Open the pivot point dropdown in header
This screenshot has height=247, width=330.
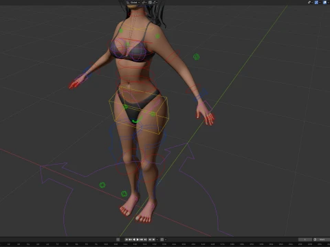click(144, 3)
